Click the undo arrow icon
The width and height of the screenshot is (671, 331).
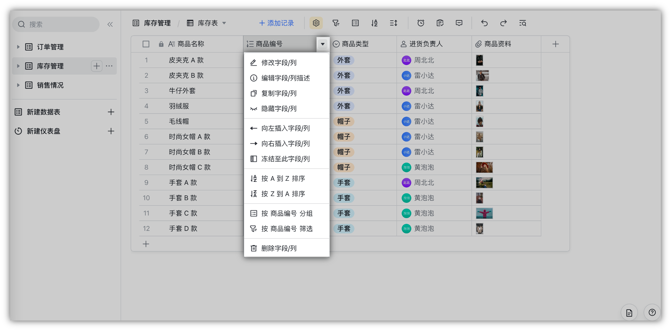(x=484, y=23)
